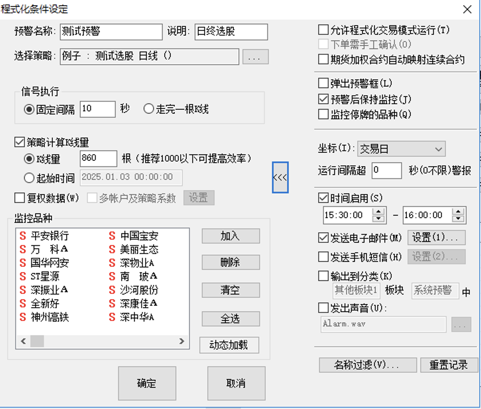Click the 删除 button
Image resolution: width=481 pixels, height=409 pixels.
coord(231,262)
